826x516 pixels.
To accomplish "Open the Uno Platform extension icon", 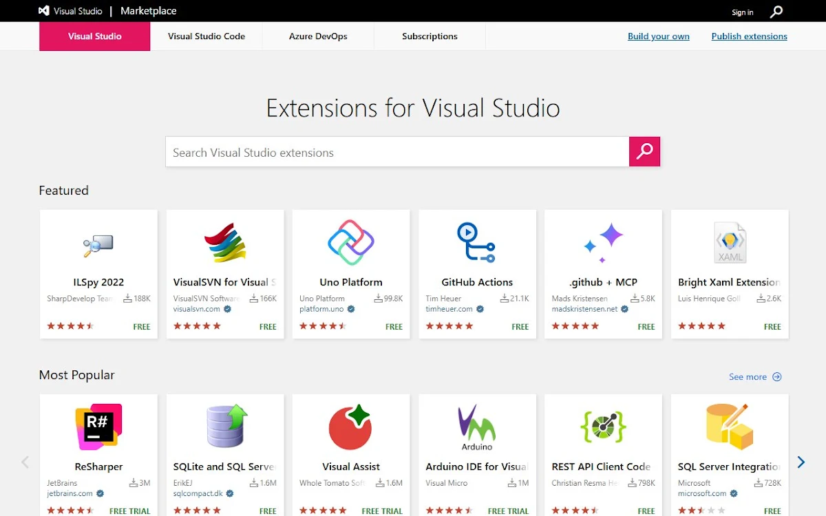I will coord(351,243).
